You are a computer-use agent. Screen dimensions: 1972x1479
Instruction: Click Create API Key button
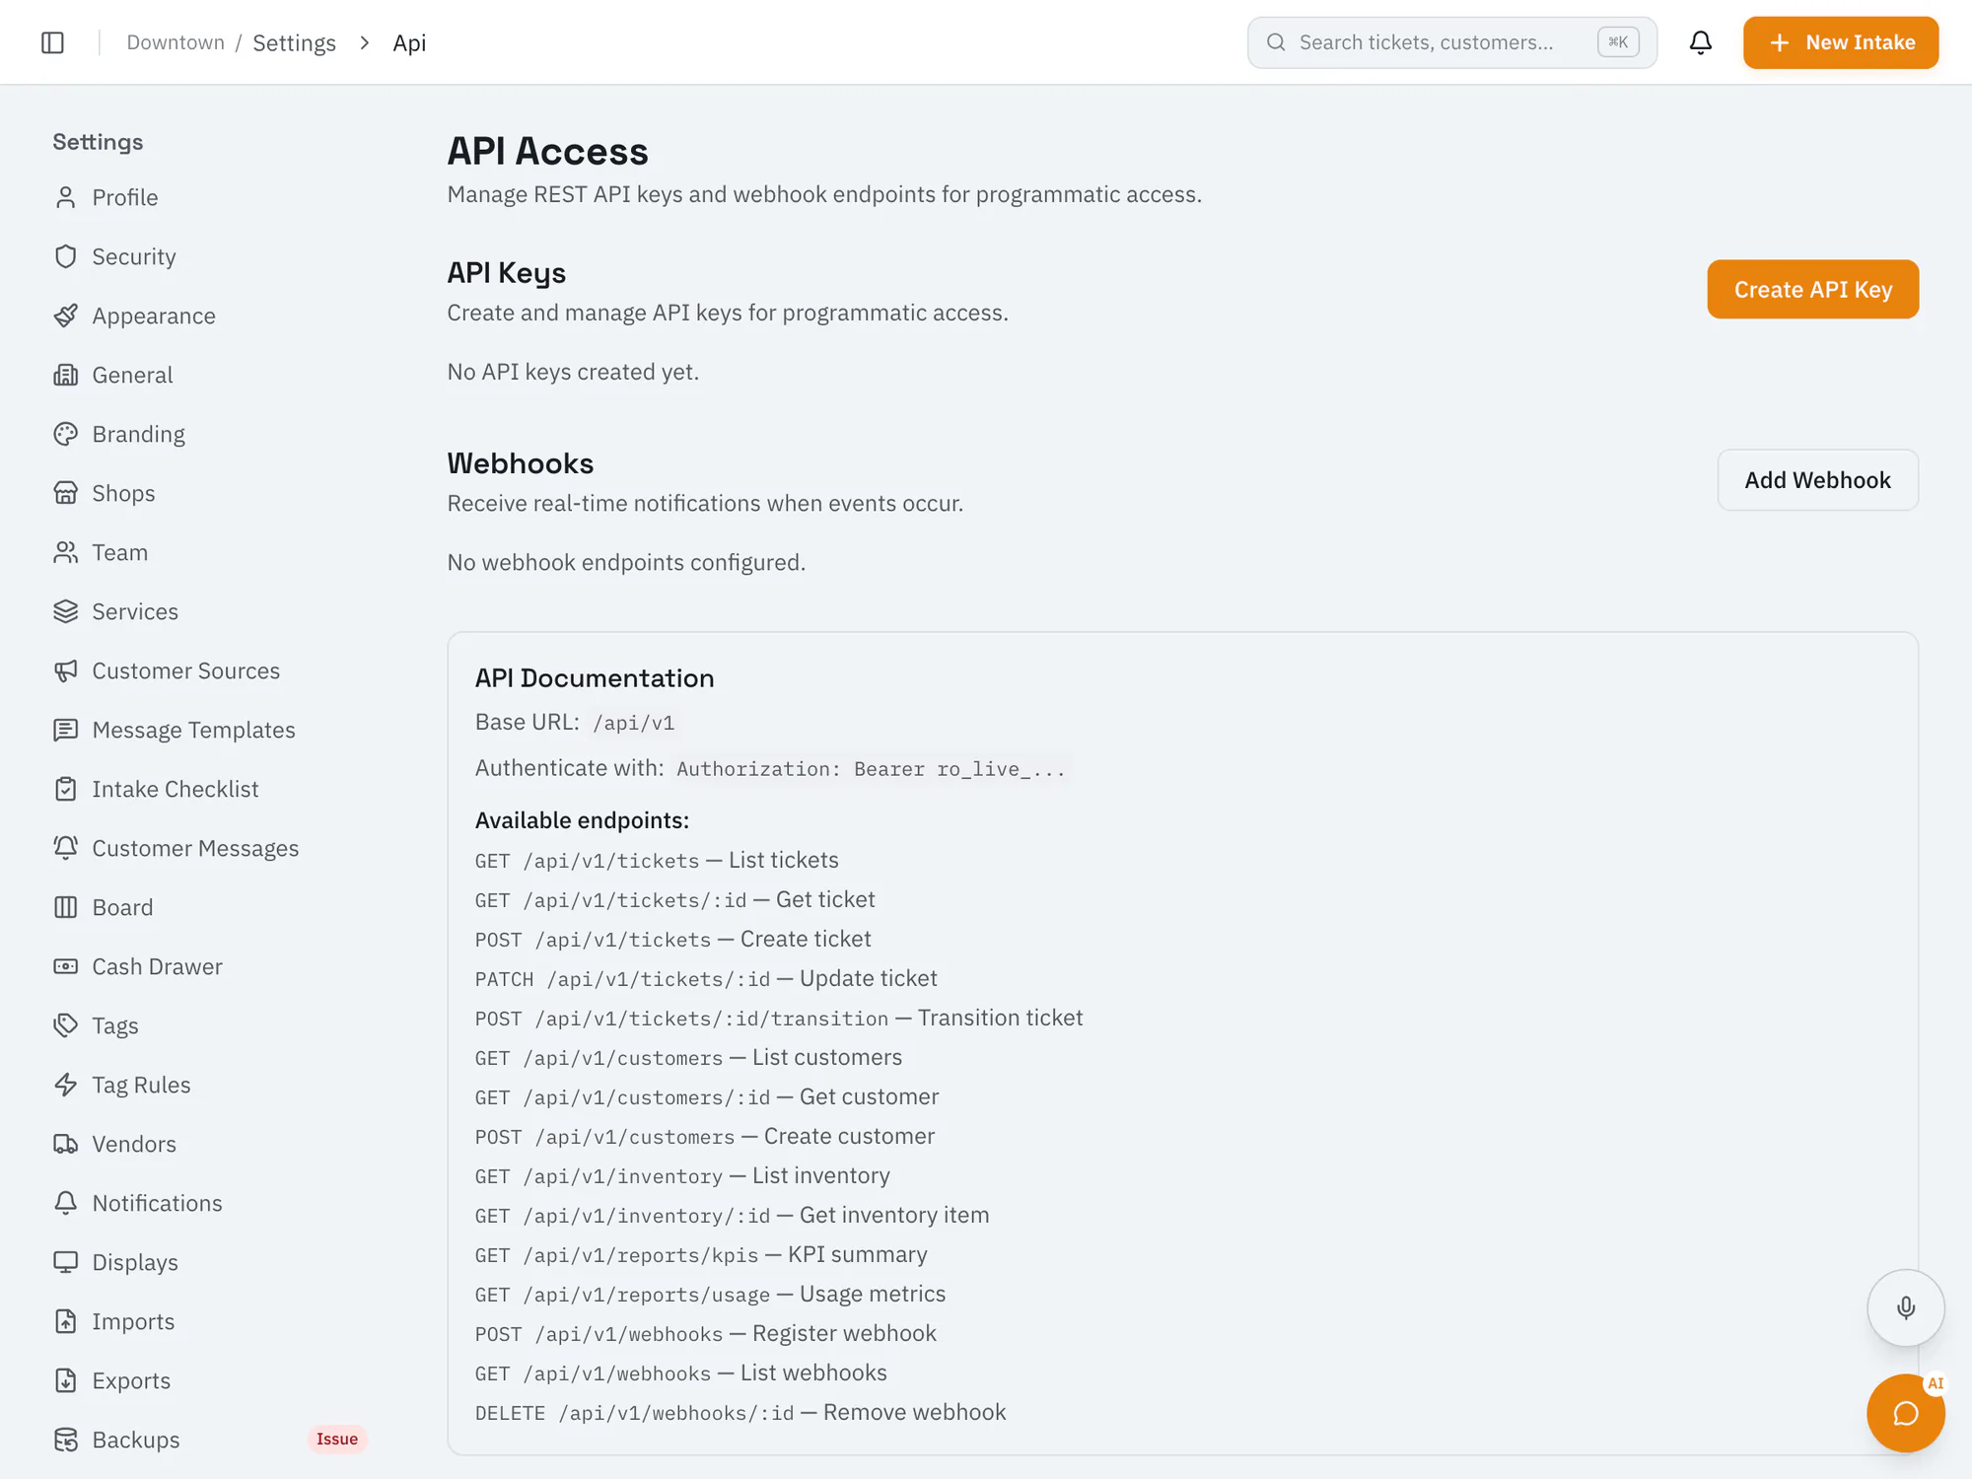pyautogui.click(x=1812, y=289)
